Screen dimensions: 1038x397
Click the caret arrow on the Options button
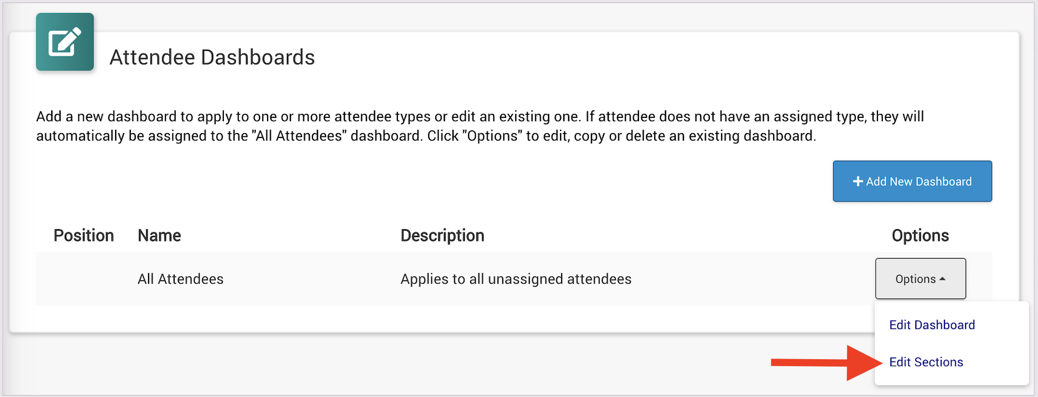tap(943, 279)
